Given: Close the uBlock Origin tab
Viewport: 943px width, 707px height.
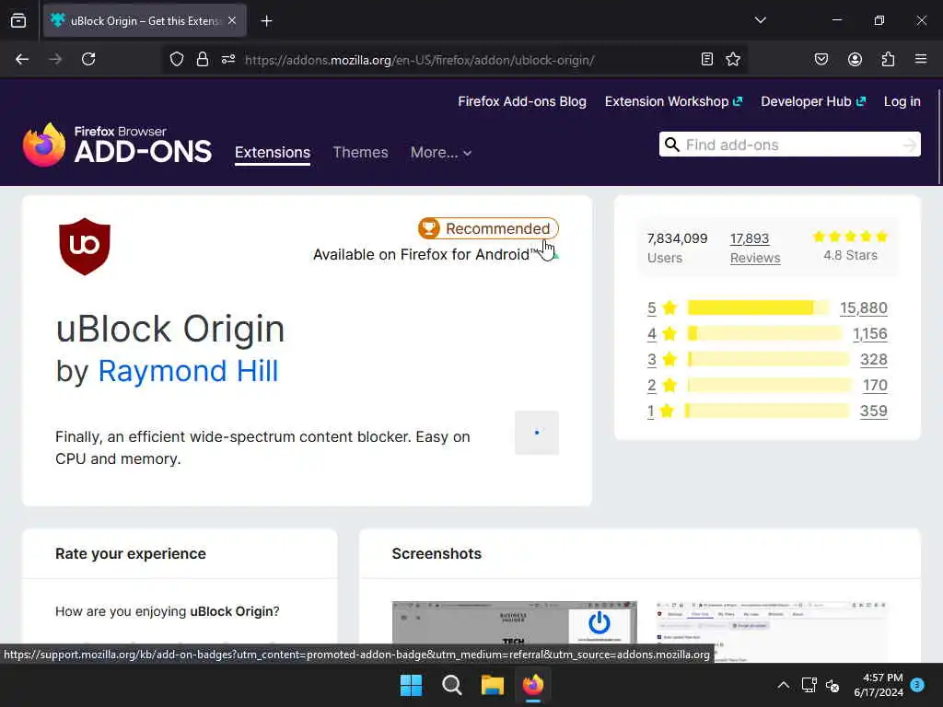Looking at the screenshot, I should click(232, 20).
